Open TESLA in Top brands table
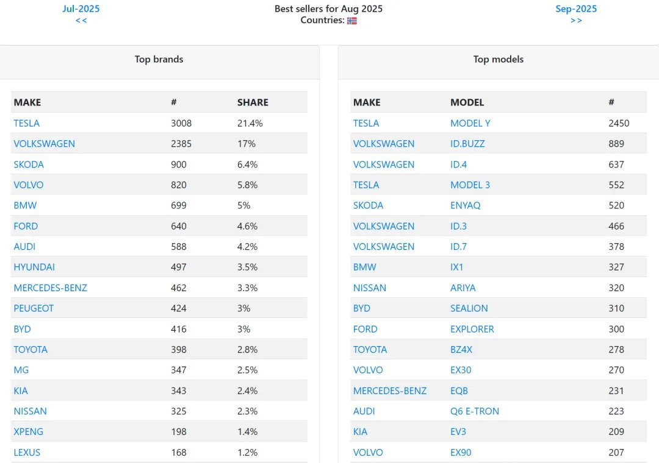 (26, 124)
